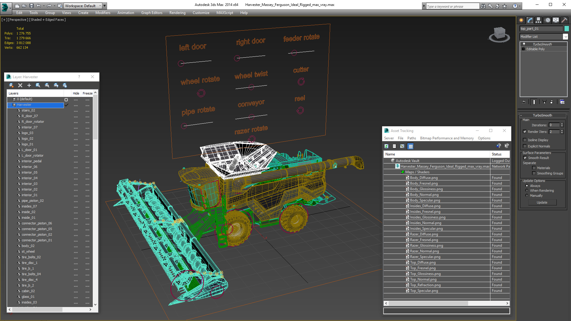The height and width of the screenshot is (321, 571).
Task: Click the Pin Stack icon below modifier stack
Action: 524,102
